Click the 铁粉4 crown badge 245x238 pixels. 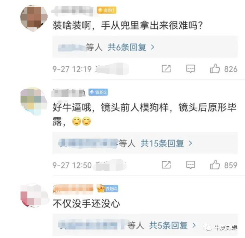107,189
